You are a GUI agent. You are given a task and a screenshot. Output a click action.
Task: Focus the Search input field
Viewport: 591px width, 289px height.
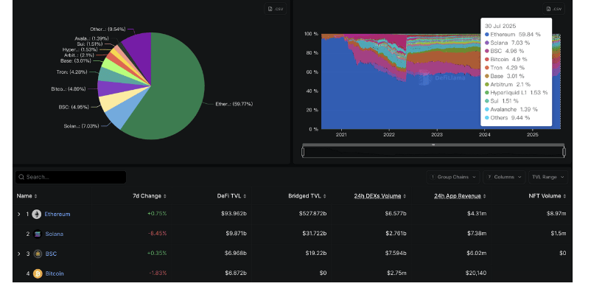tap(71, 177)
